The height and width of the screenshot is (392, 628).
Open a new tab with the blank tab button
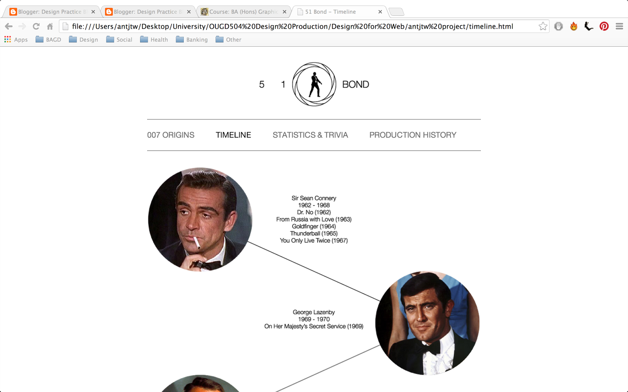(x=396, y=12)
